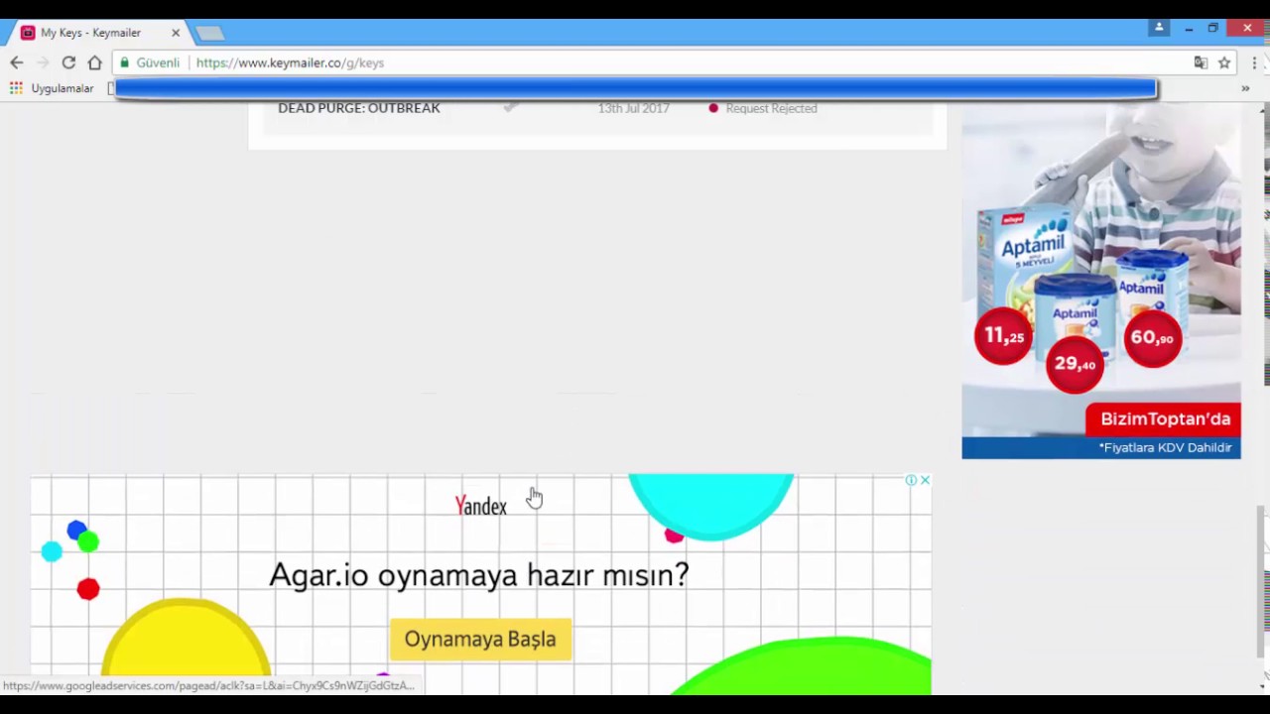Click the green secure padlock icon
1270x714 pixels.
point(124,62)
